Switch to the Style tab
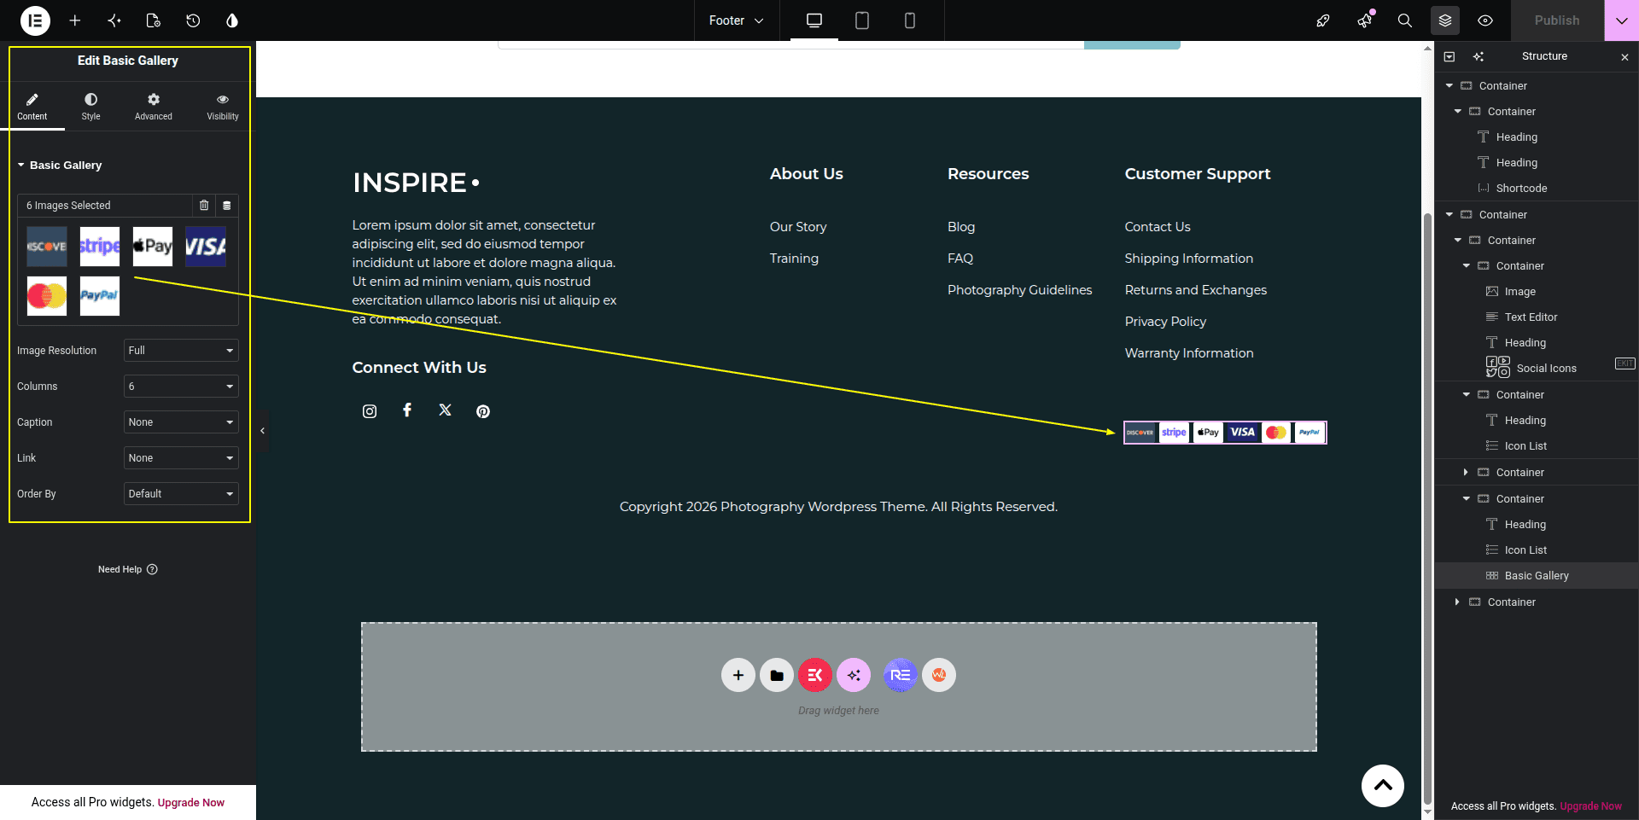This screenshot has width=1639, height=820. (90, 107)
